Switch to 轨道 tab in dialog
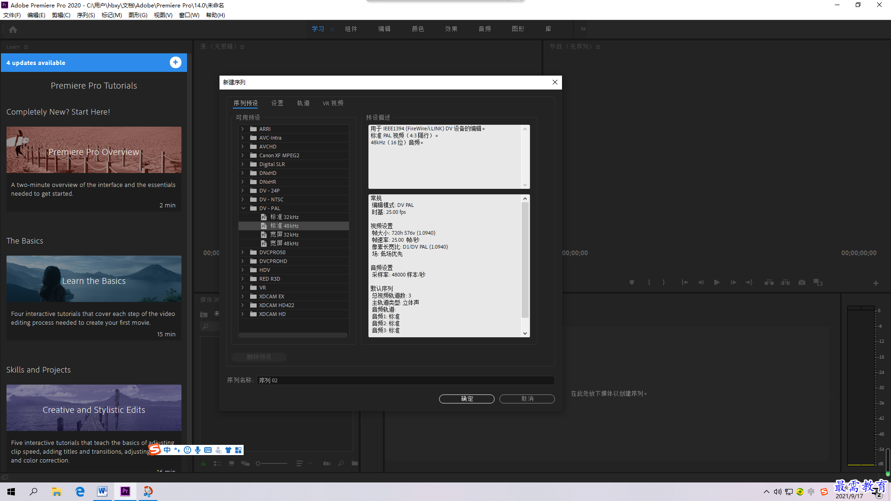 (303, 103)
